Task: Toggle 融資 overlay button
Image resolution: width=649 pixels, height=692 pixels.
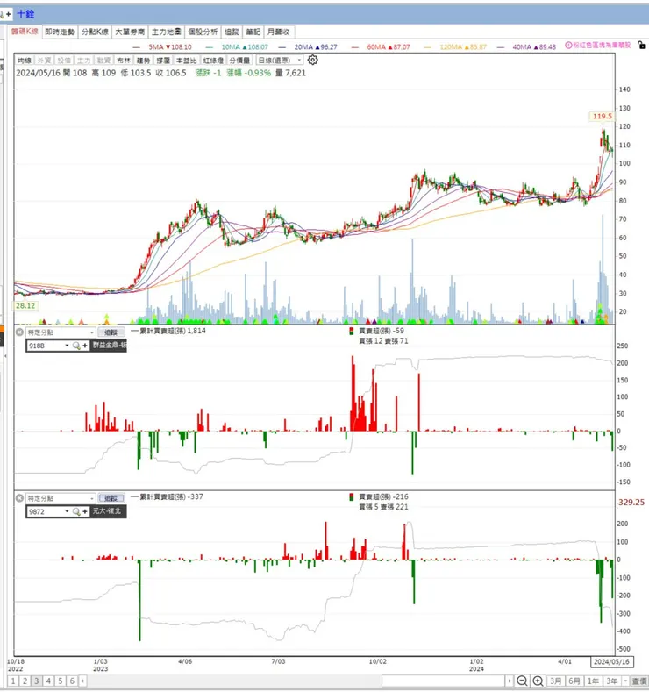Action: pos(103,60)
